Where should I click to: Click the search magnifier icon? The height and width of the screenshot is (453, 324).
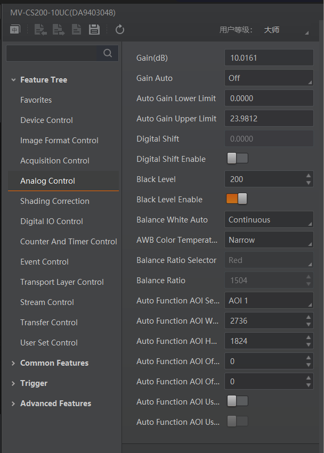point(108,53)
